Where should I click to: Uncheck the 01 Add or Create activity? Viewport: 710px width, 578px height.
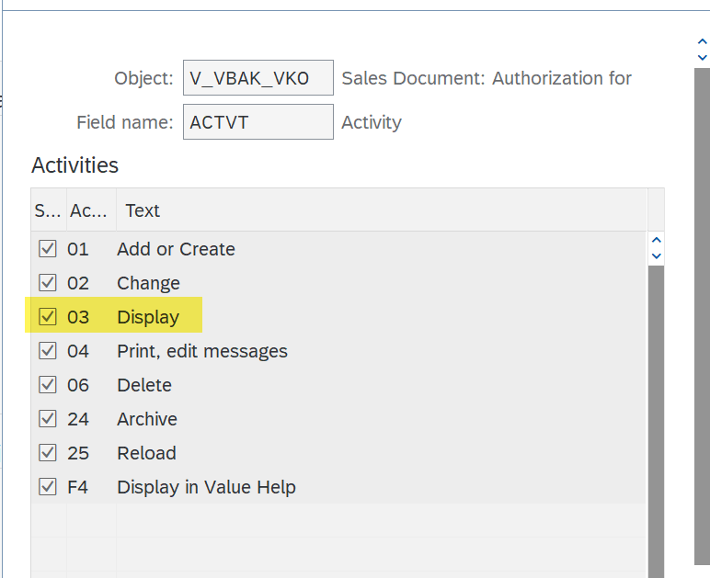(47, 249)
